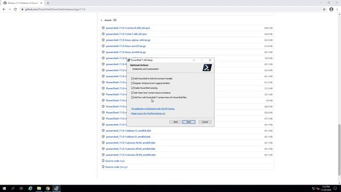Screen dimensions: 341x192
Task: Toggle Register Windows Event Logging Manifest
Action: pyautogui.click(x=132, y=83)
